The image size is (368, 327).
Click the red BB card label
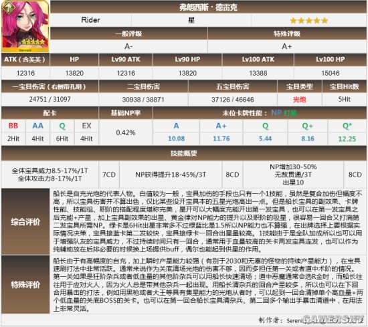tap(13, 126)
